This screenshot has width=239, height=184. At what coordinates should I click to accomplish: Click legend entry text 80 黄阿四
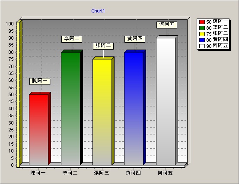pos(217,40)
